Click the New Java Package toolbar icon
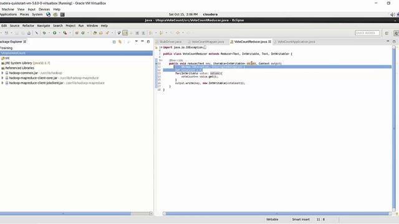 (x=77, y=33)
